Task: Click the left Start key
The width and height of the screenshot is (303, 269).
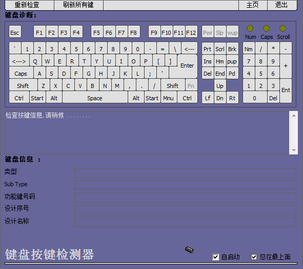Action: click(x=37, y=97)
